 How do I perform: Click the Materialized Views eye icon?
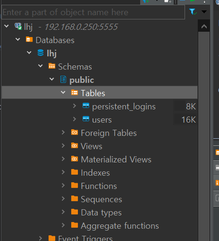[75, 159]
